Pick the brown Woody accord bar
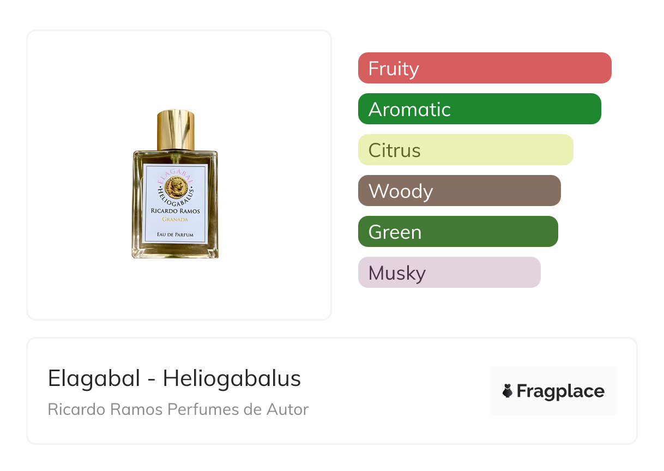664x471 pixels. point(459,191)
